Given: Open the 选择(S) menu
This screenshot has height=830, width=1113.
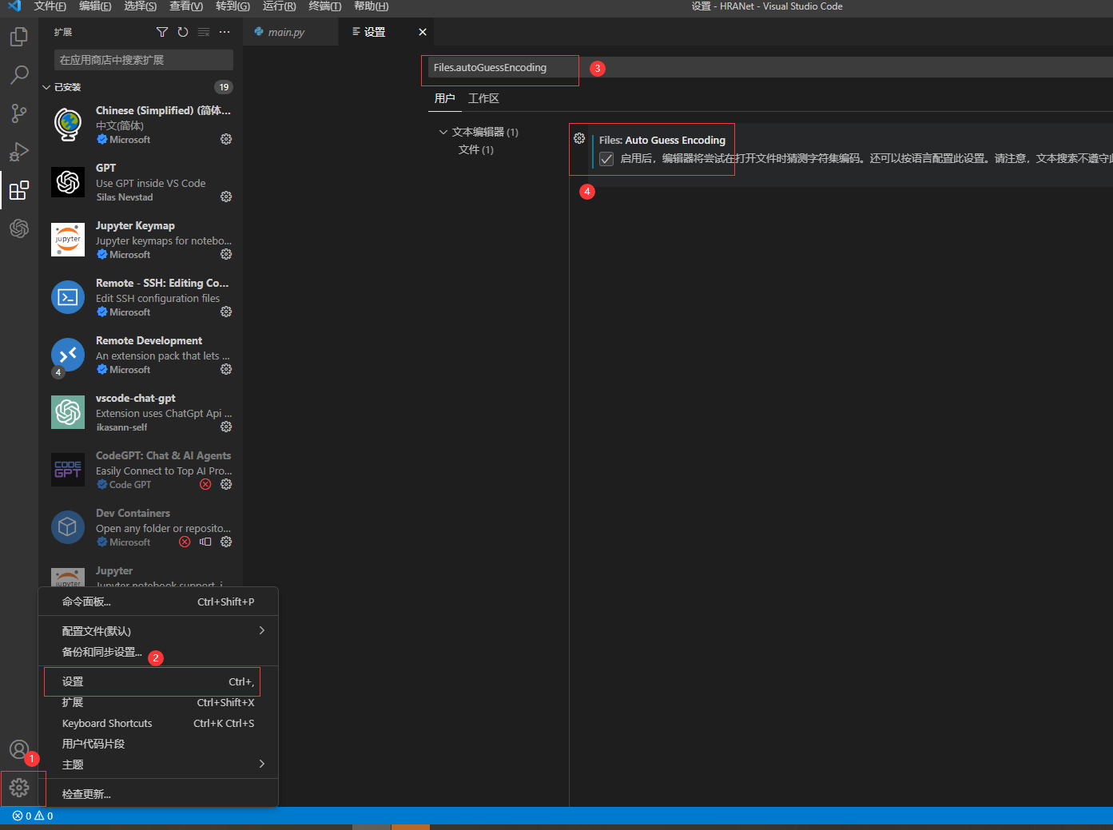Looking at the screenshot, I should point(141,6).
